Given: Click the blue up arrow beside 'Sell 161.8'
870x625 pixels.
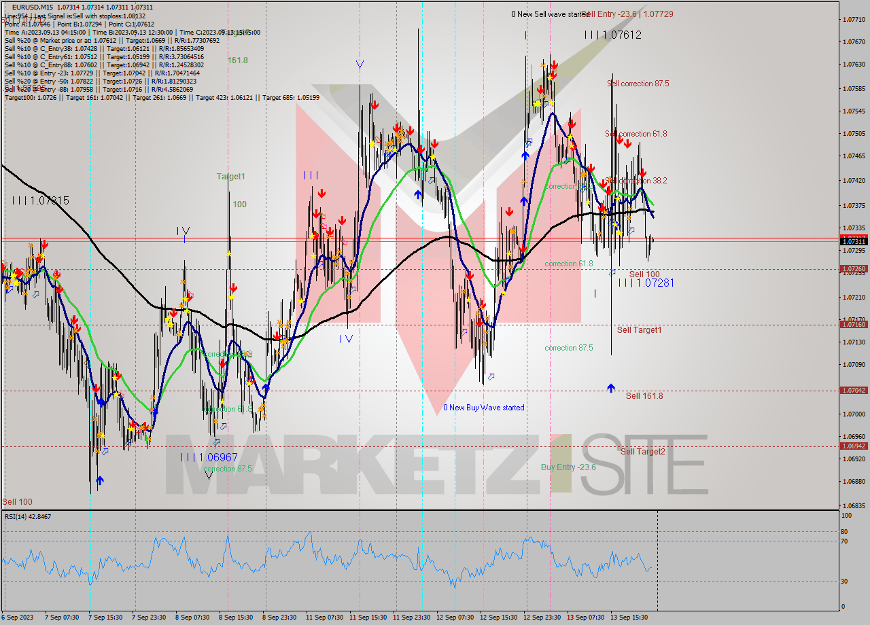Looking at the screenshot, I should (x=611, y=388).
